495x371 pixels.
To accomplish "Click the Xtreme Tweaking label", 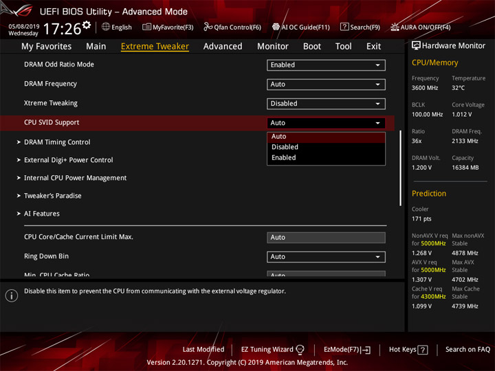I will [x=51, y=103].
